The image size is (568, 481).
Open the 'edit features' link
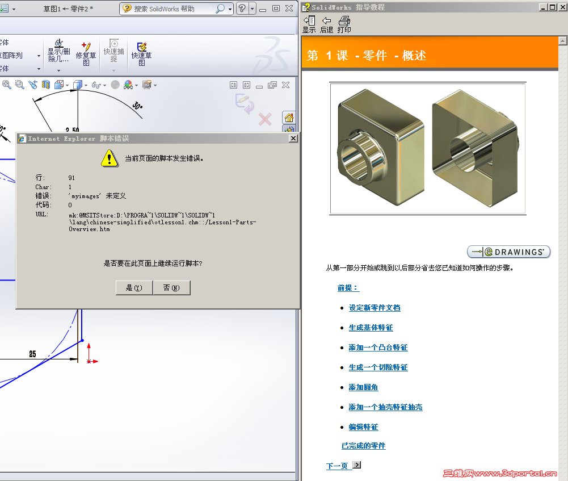point(363,427)
